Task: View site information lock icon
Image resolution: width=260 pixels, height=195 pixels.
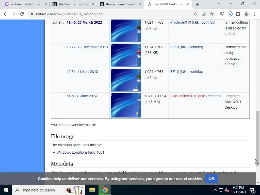Action: pyautogui.click(x=32, y=14)
